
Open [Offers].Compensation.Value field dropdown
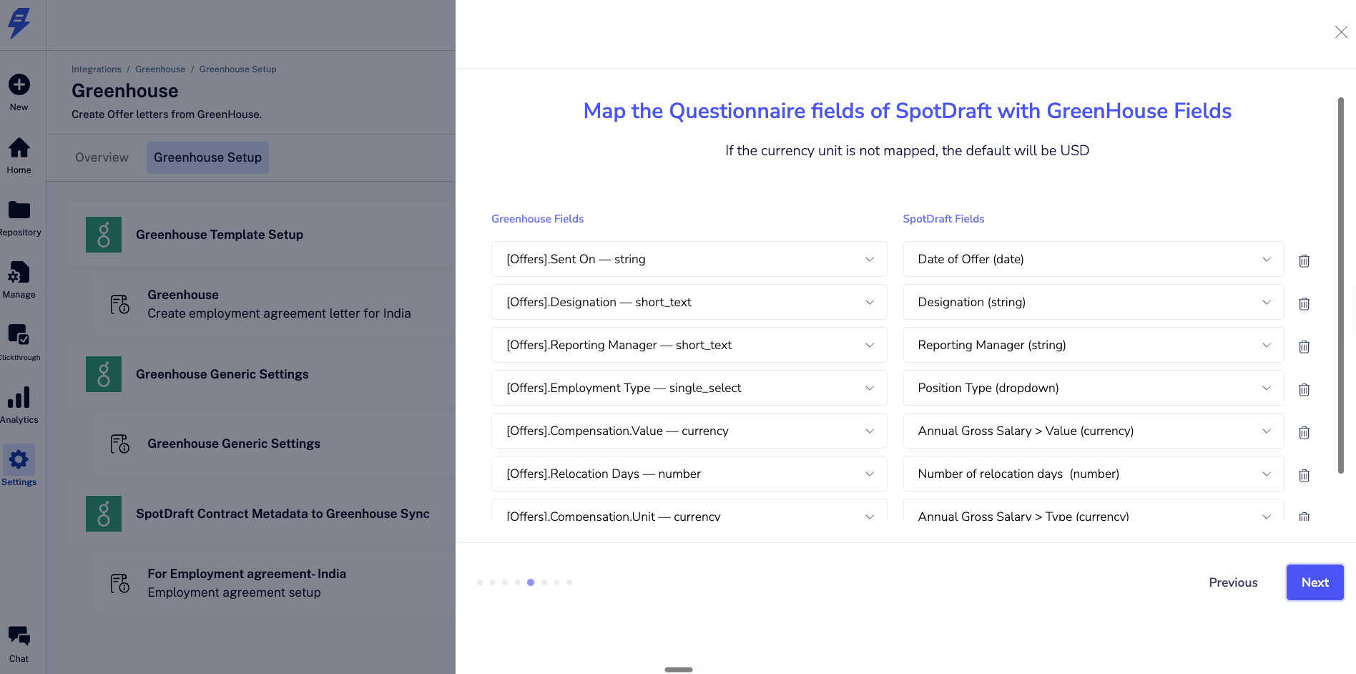[x=689, y=431]
